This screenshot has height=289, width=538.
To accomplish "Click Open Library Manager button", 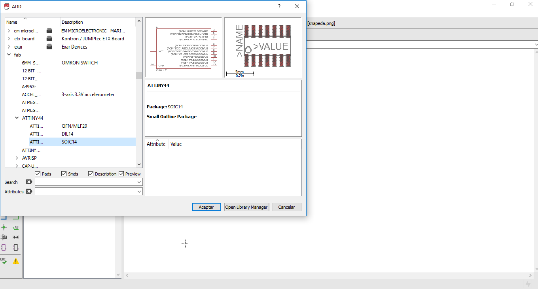I will pos(246,207).
